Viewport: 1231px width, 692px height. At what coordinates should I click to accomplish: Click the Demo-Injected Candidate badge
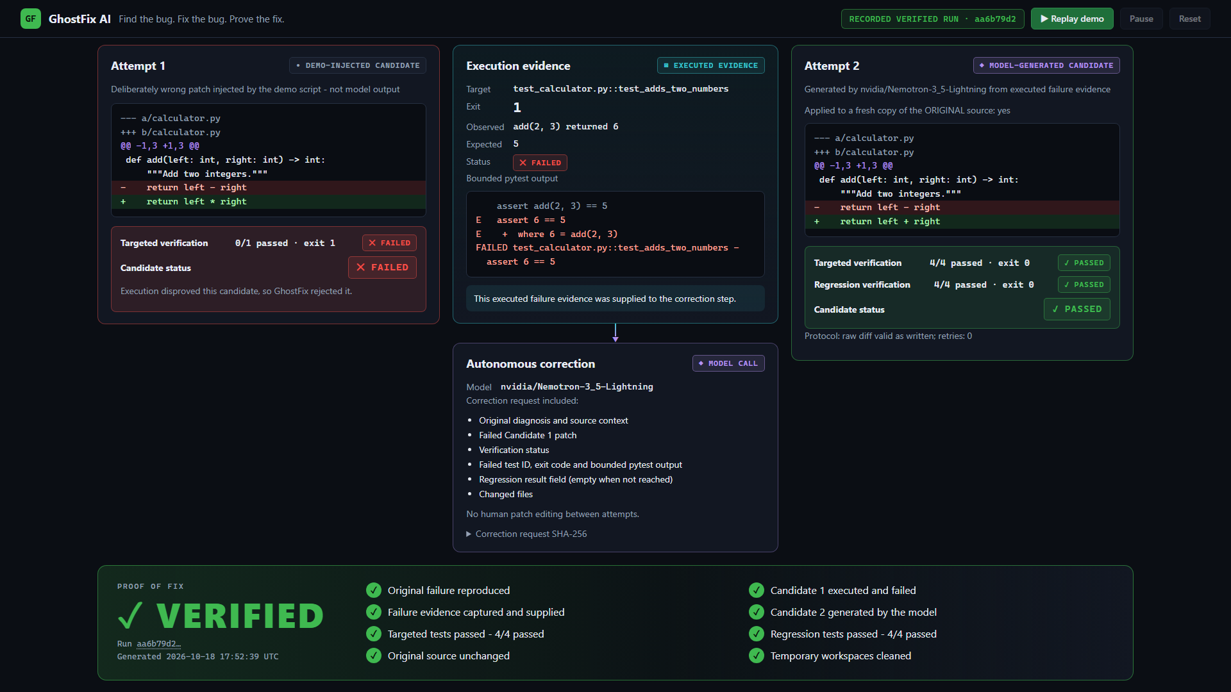[358, 65]
